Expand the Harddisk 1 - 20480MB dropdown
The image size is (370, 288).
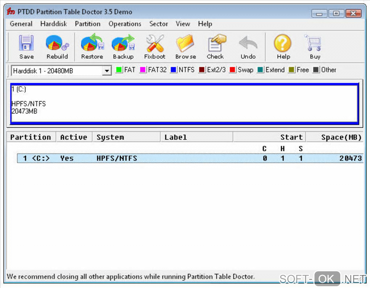(107, 71)
